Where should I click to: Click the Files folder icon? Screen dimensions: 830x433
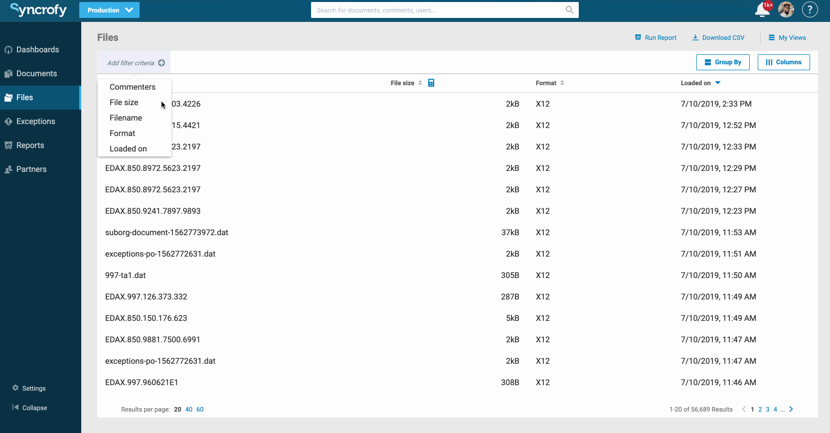pyautogui.click(x=8, y=98)
